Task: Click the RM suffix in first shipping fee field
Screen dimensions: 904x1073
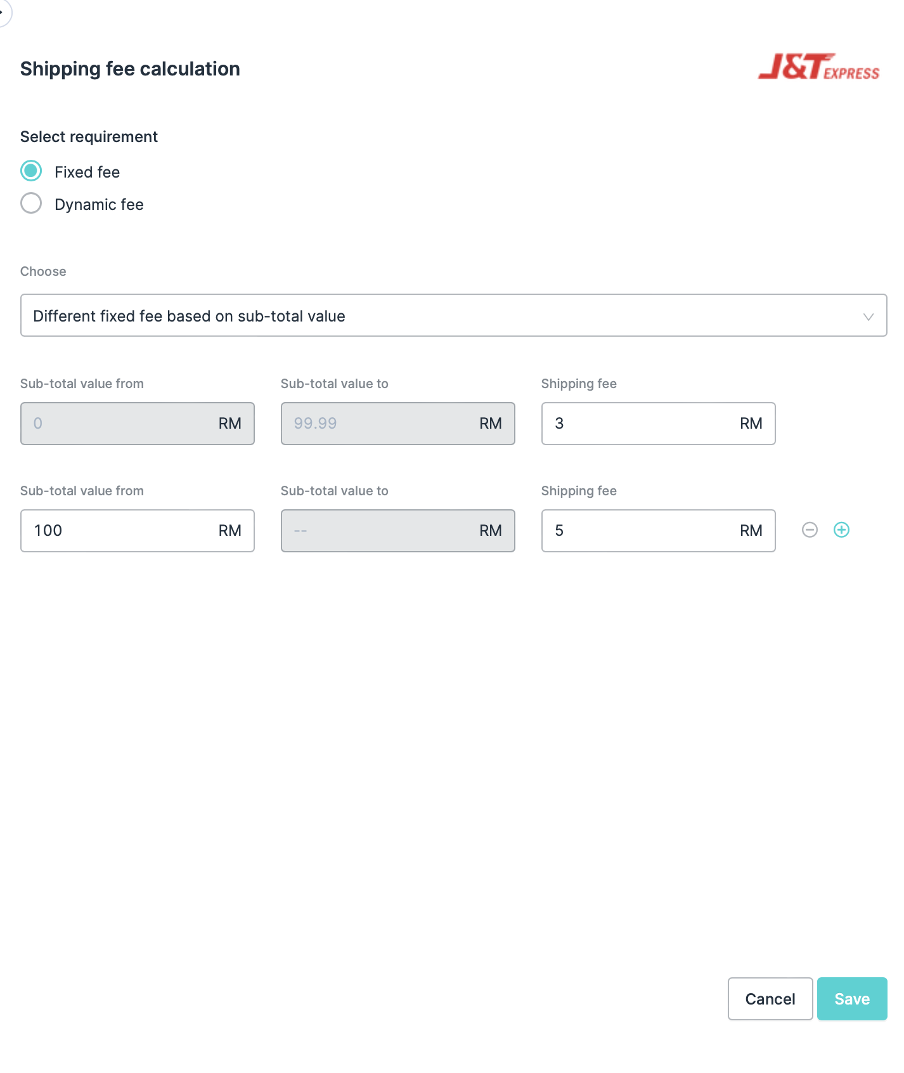Action: [x=751, y=424]
